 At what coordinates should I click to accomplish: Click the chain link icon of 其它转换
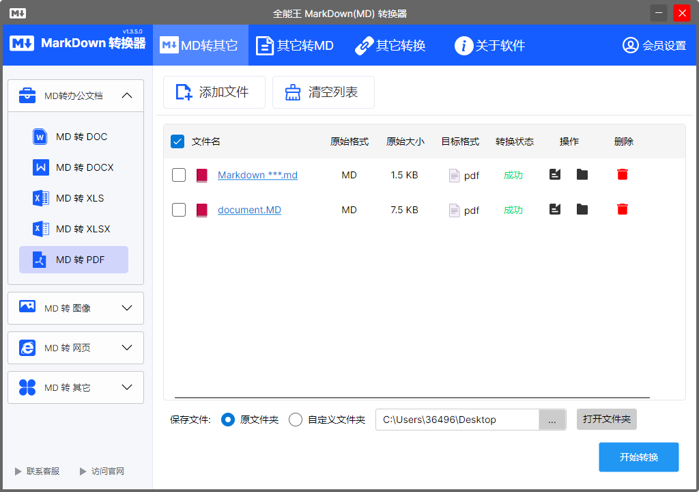coord(365,46)
